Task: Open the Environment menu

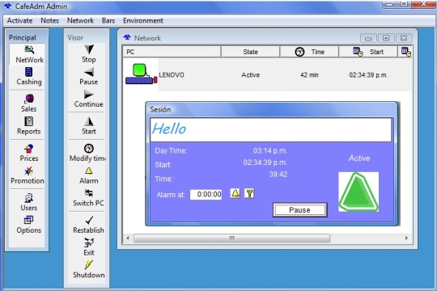Action: pyautogui.click(x=143, y=20)
